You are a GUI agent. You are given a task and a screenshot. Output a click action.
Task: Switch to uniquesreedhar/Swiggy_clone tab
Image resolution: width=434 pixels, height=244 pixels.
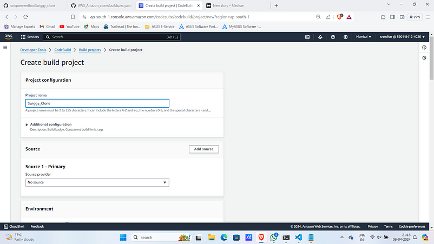point(33,5)
